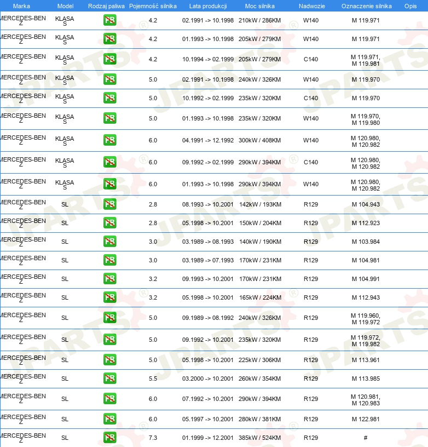This screenshot has width=428, height=447.
Task: Select the fuel icon in the SL 150kW / 204KM row
Action: click(109, 222)
